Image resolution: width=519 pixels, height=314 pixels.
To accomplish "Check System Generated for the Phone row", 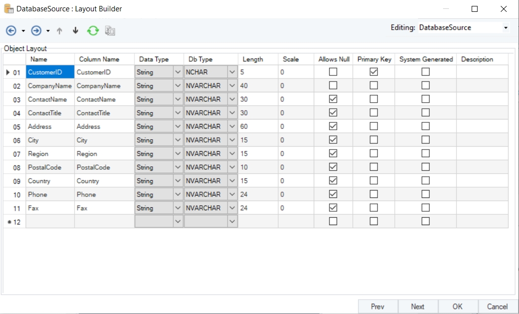I will pyautogui.click(x=425, y=194).
